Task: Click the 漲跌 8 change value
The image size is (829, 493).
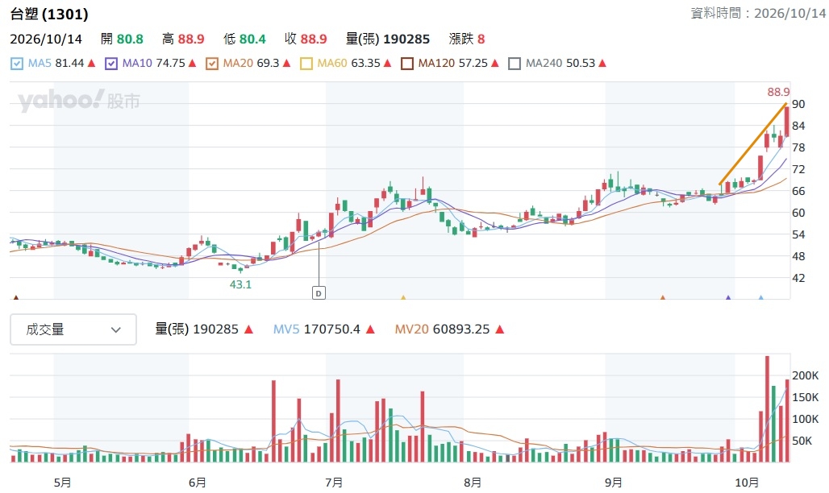Action: pyautogui.click(x=467, y=39)
